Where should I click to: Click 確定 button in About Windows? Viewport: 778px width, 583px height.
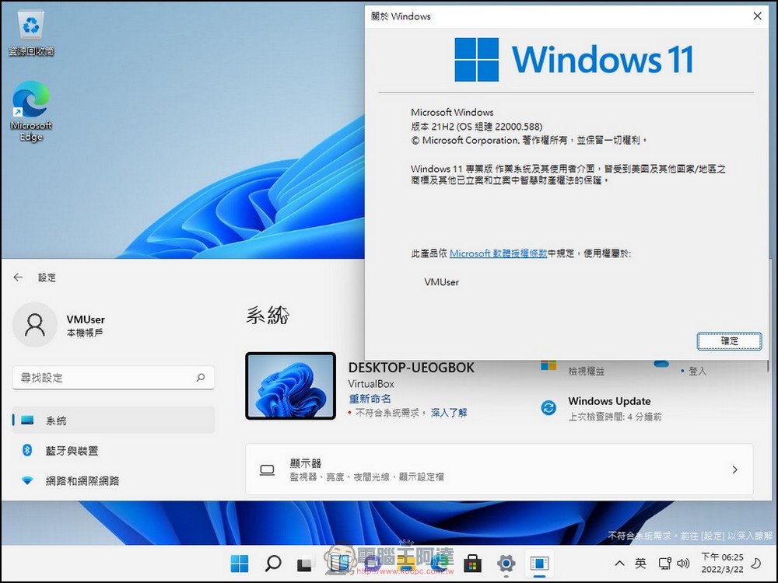pyautogui.click(x=729, y=340)
